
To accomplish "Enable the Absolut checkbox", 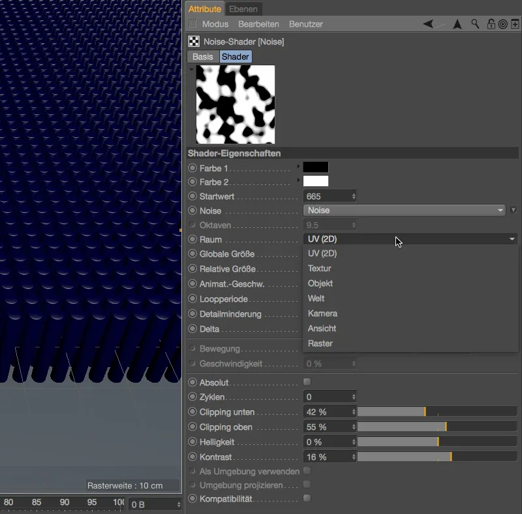I will (307, 382).
